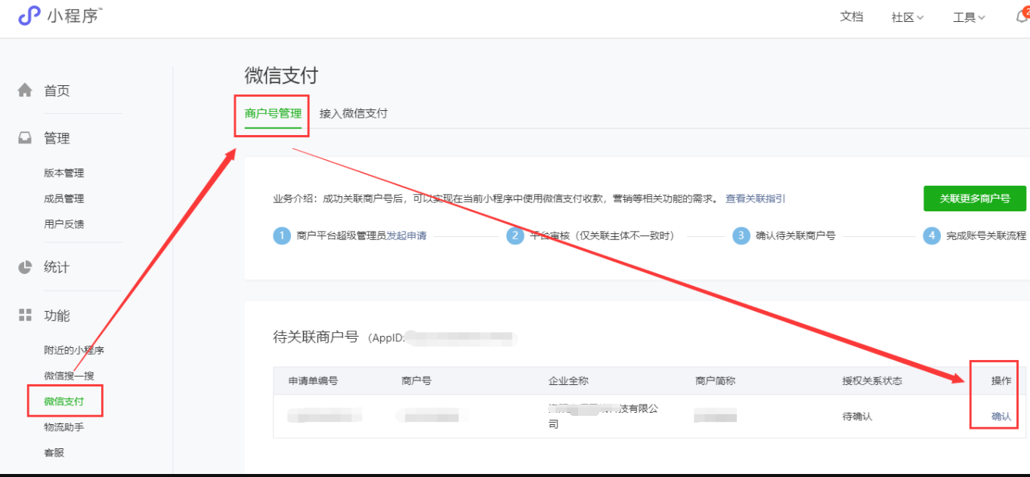The width and height of the screenshot is (1030, 477).
Task: Click step 3 确认待关联商户号 text
Action: (796, 235)
